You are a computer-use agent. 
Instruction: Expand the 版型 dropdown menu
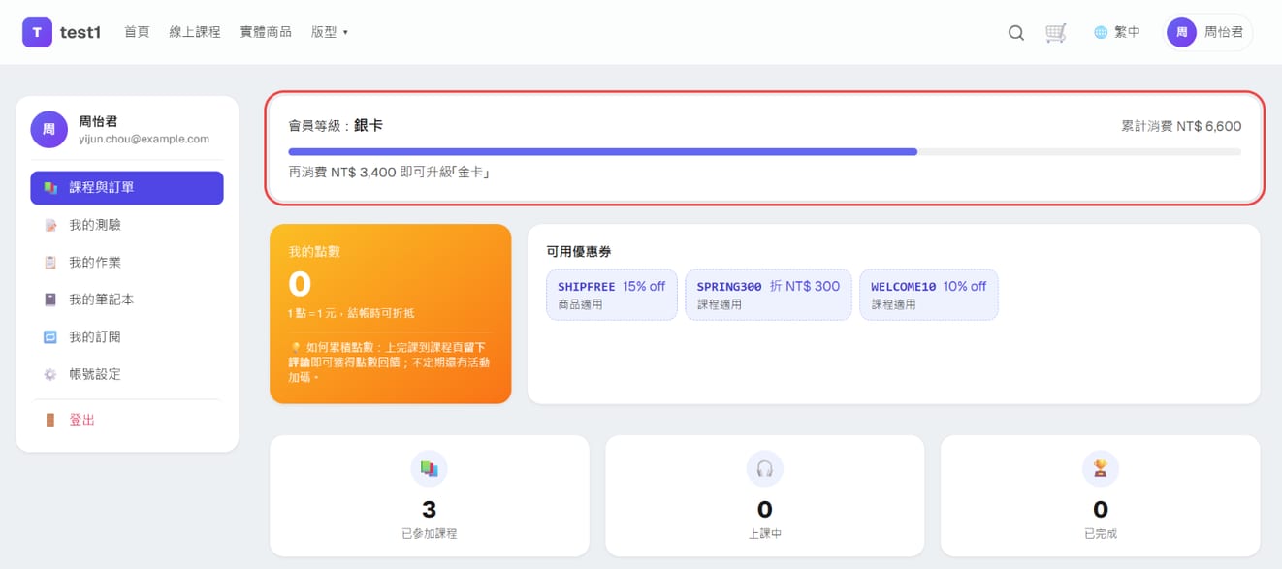pyautogui.click(x=330, y=32)
